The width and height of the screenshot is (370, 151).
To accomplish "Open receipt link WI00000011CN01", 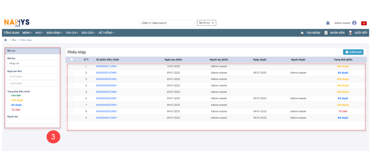I will pos(106,66).
